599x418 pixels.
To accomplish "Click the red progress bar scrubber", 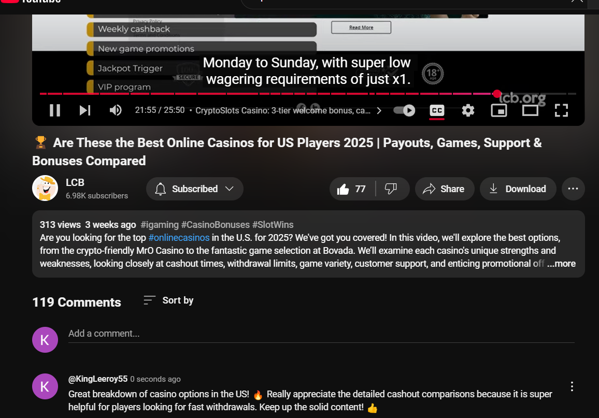I will [x=496, y=94].
